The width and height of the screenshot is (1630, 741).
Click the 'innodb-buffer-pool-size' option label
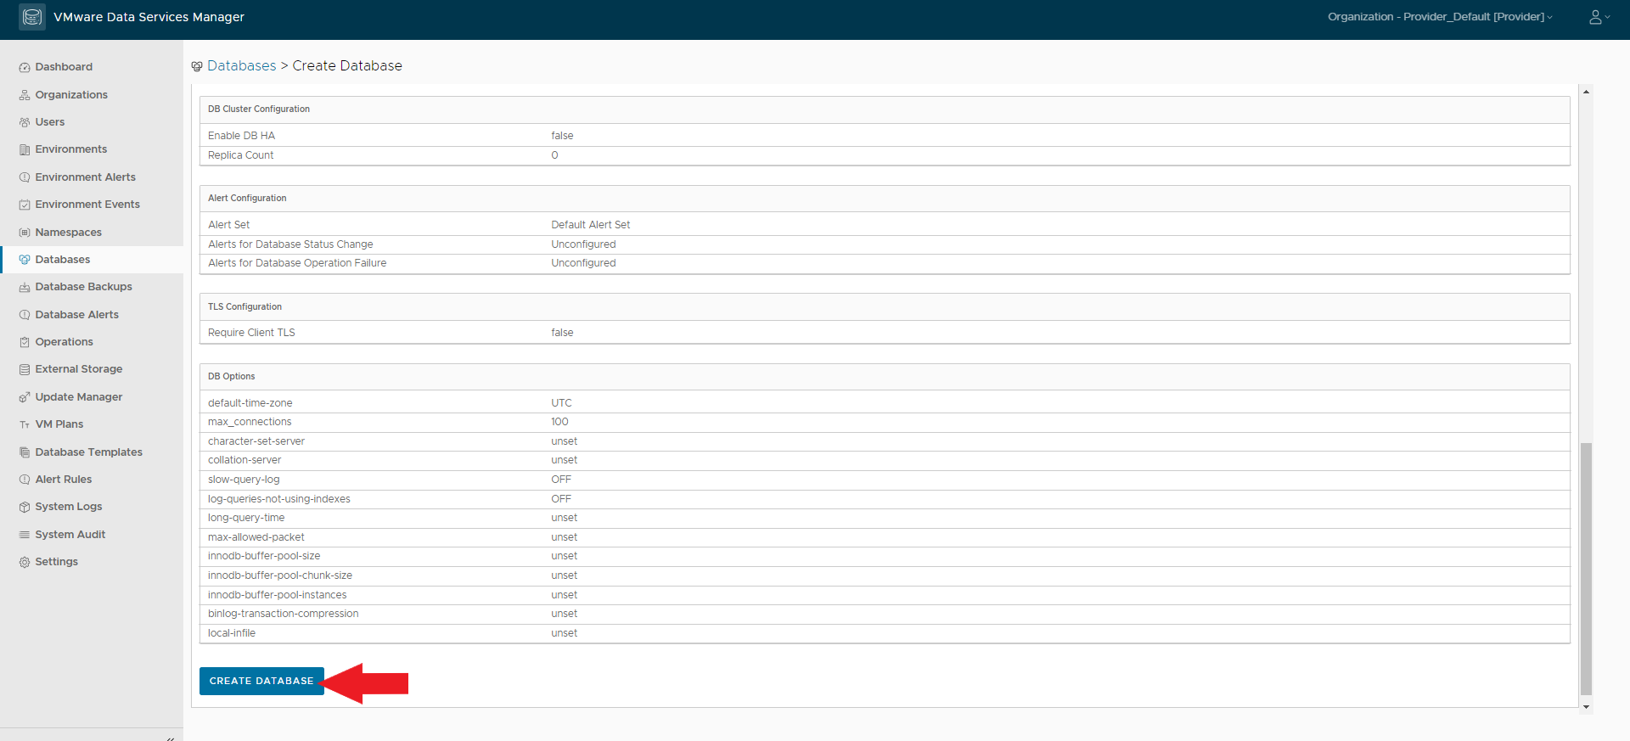pyautogui.click(x=264, y=556)
